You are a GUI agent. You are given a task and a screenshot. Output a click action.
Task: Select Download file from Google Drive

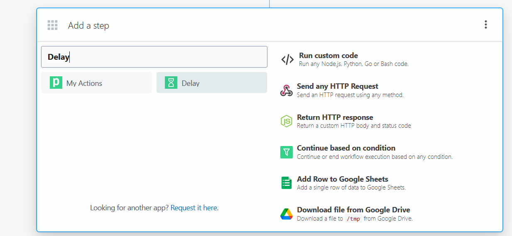pyautogui.click(x=353, y=210)
